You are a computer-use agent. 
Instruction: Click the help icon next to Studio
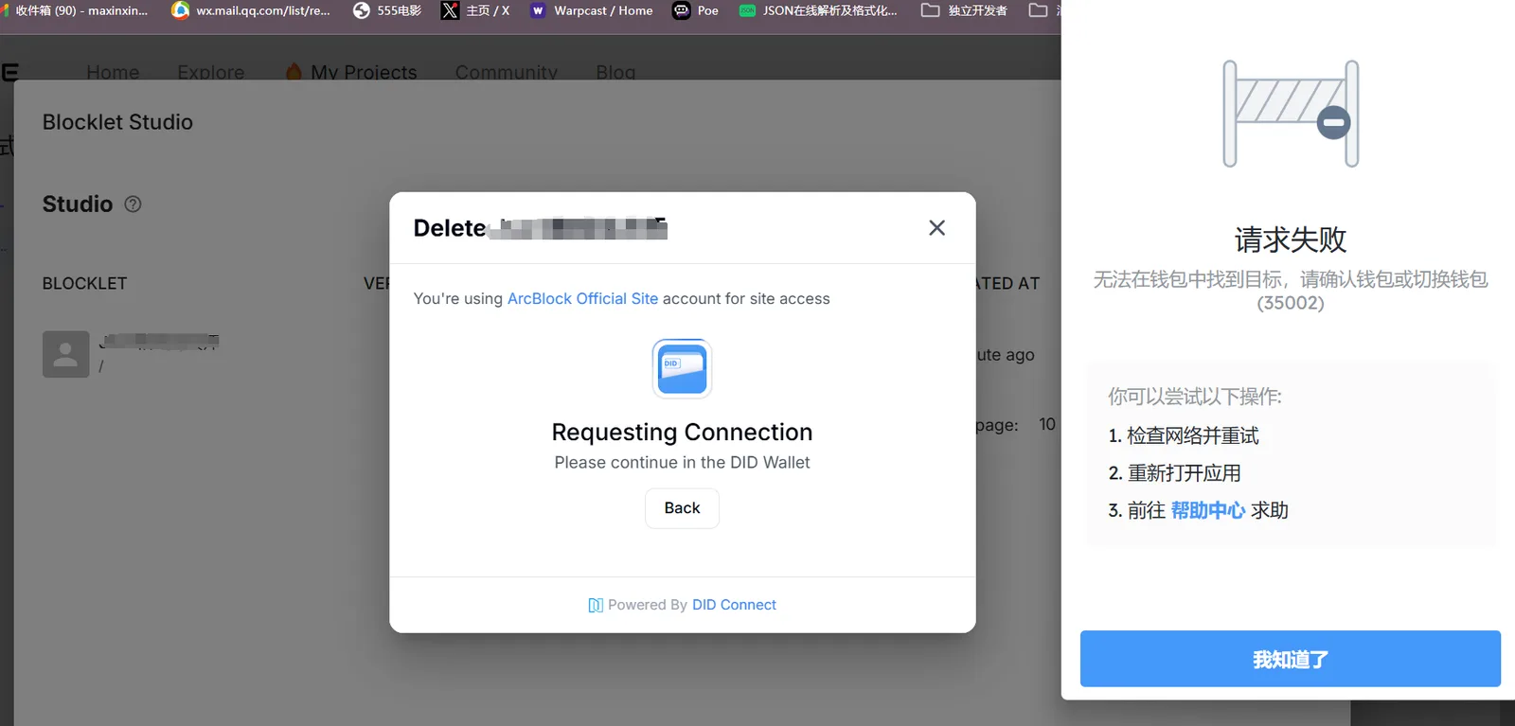[134, 204]
